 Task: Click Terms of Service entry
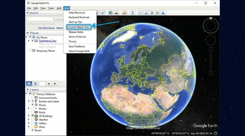click(x=77, y=37)
